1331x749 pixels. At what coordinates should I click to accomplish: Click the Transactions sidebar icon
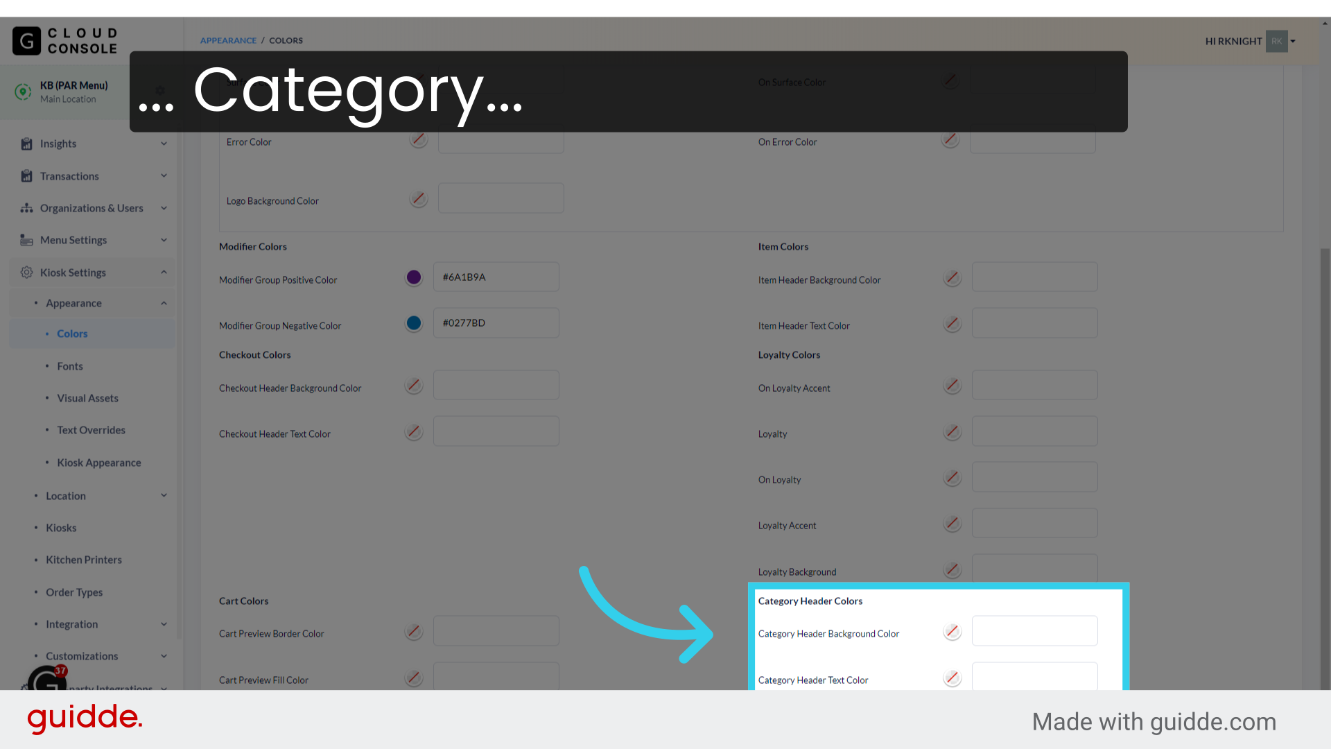(26, 176)
